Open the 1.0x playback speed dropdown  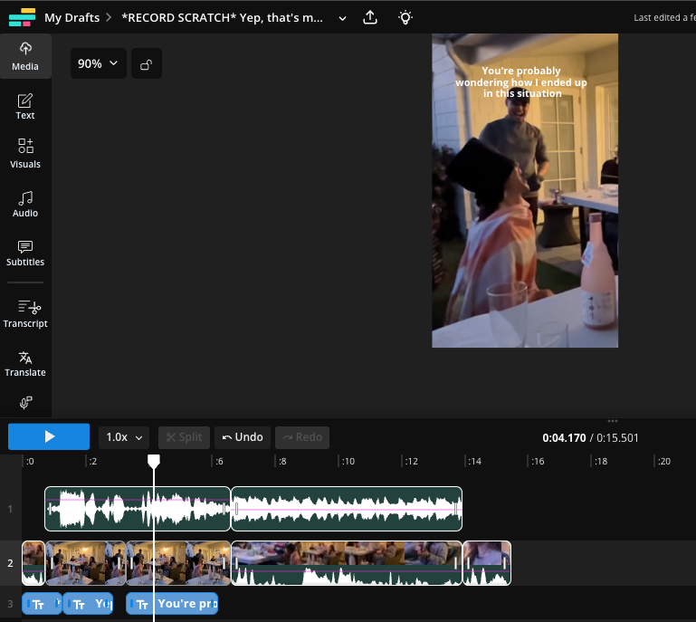pyautogui.click(x=124, y=437)
